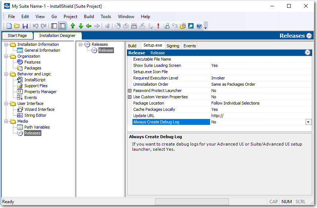Toggle the left view pane layout button
317x208 pixels.
point(54,26)
